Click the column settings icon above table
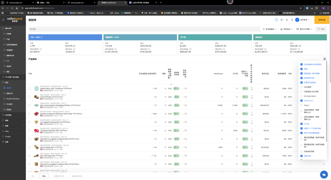Image resolution: width=331 pixels, height=180 pixels. (x=325, y=59)
